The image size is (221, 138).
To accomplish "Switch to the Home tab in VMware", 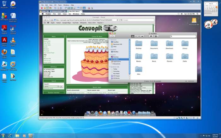I will click(x=44, y=11).
